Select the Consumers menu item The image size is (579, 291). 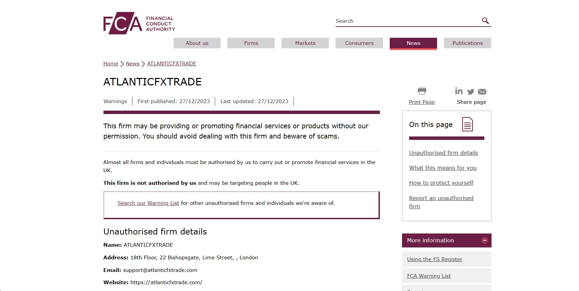point(359,43)
